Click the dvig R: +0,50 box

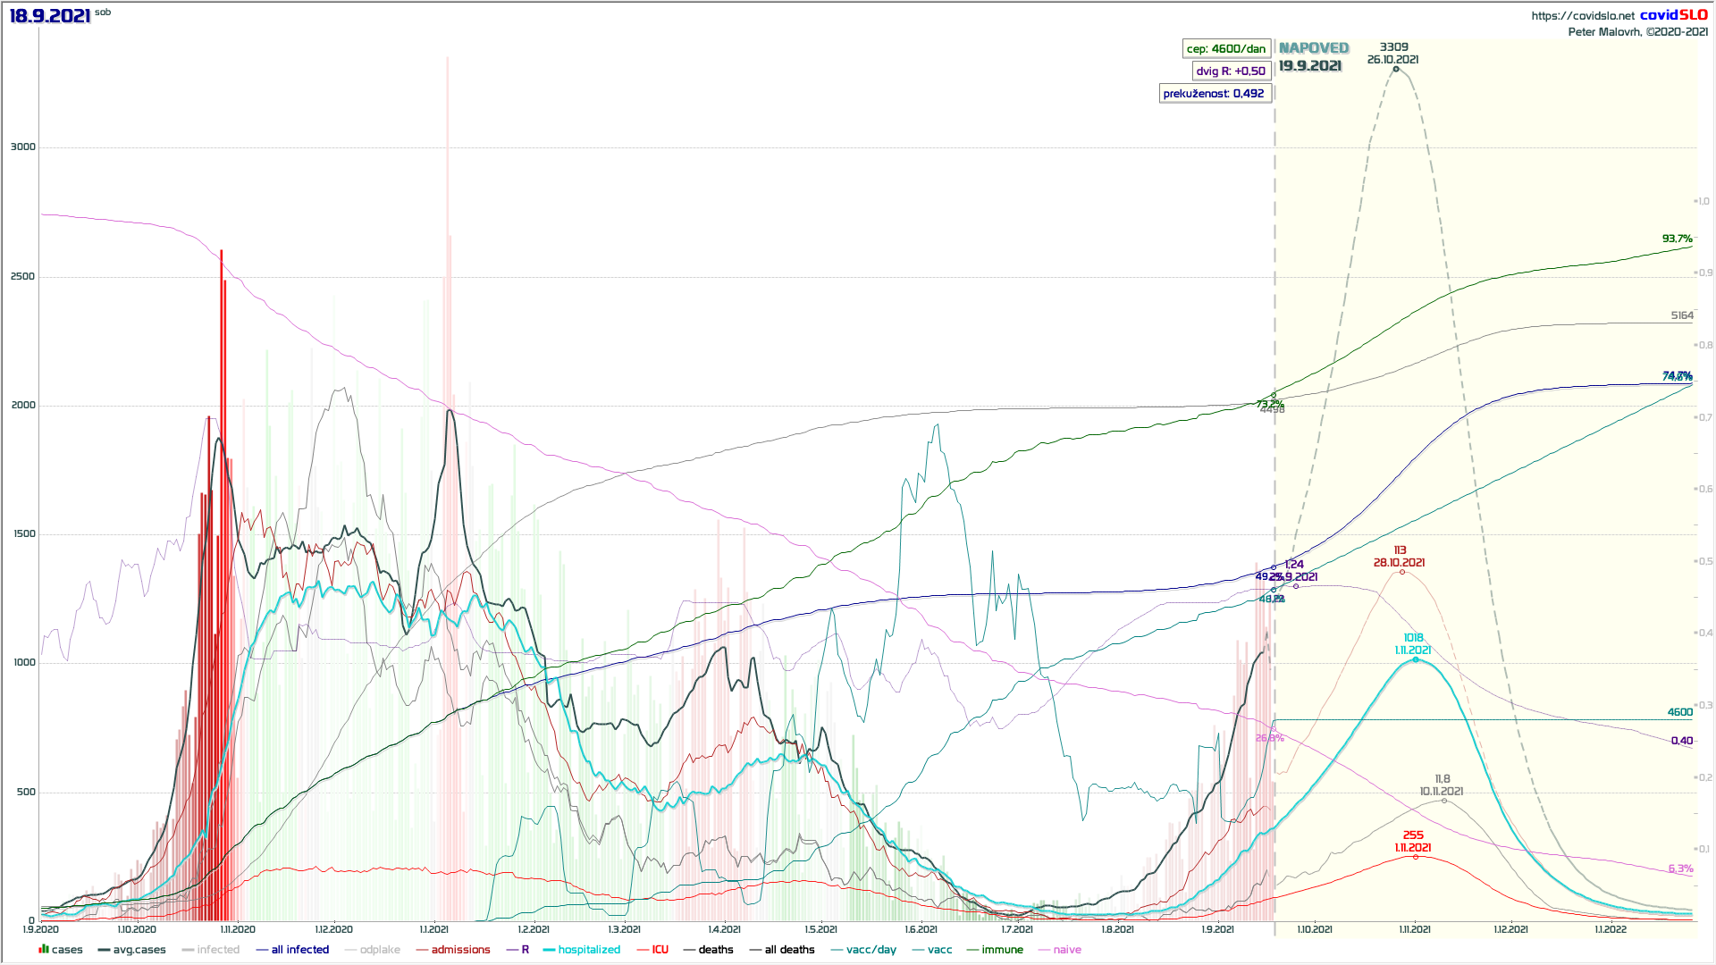[x=1231, y=71]
